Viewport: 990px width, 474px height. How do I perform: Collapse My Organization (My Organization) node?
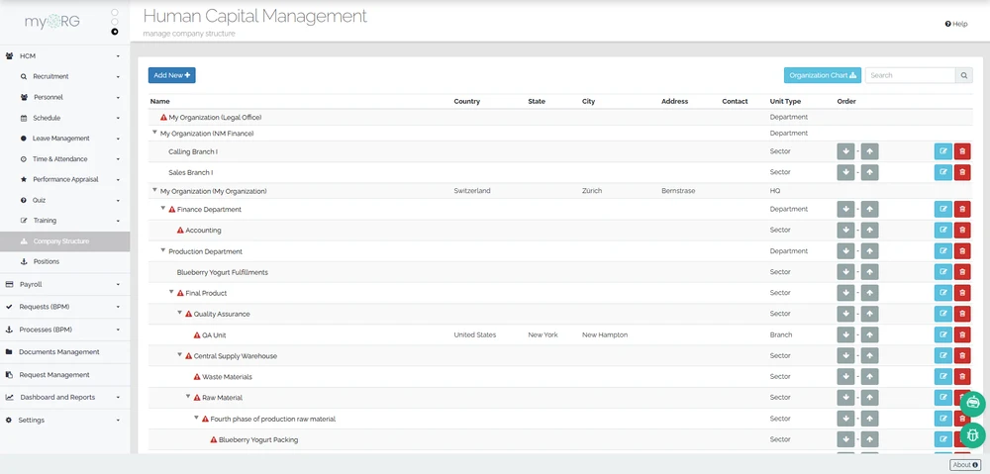(154, 190)
